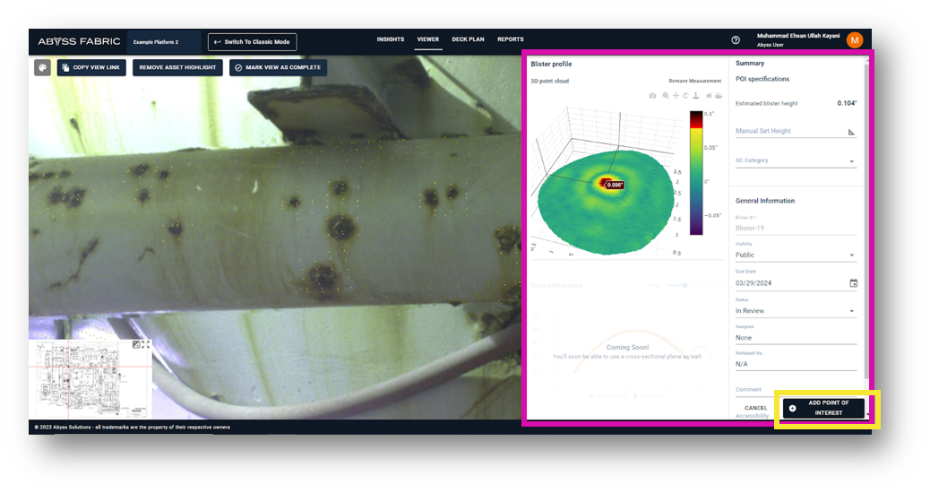Image resolution: width=930 pixels, height=493 pixels.
Task: Select the orbital rotation plot tool
Action: click(x=685, y=96)
